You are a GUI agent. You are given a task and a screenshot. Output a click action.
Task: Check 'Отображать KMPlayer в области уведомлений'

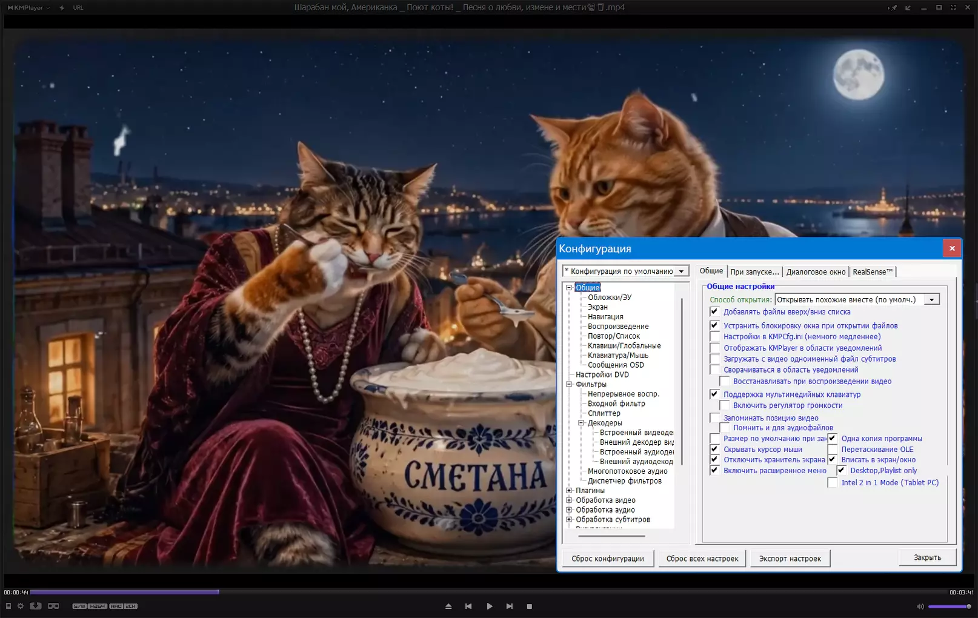pos(714,348)
